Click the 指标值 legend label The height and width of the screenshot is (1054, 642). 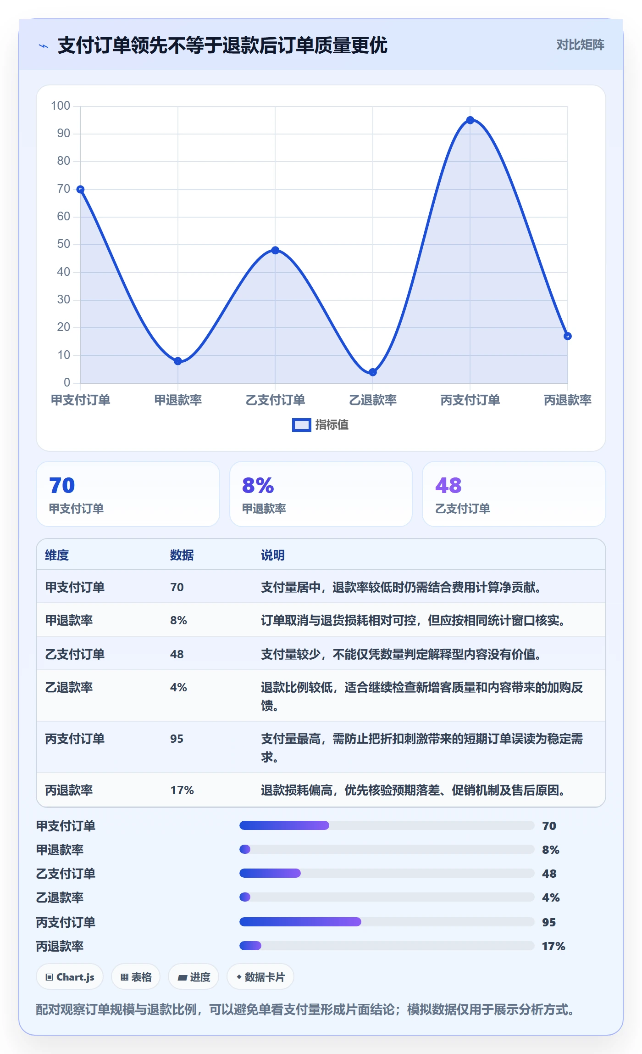pyautogui.click(x=332, y=425)
